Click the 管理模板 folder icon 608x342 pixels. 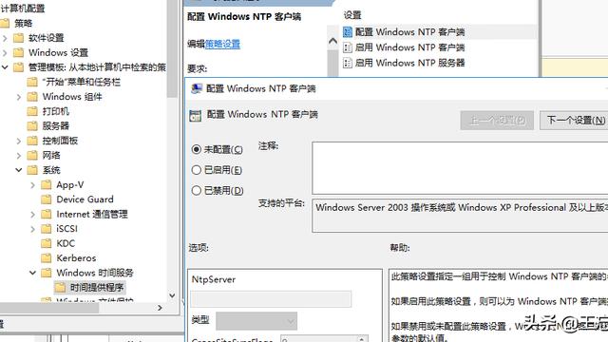point(18,67)
